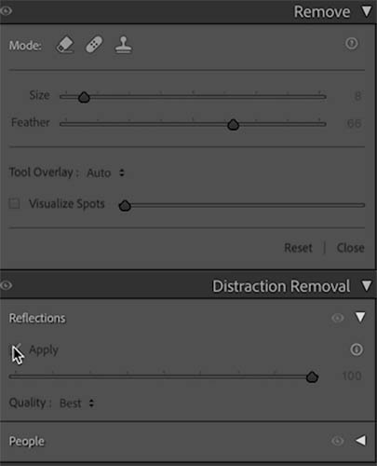
Task: Toggle the Distraction Removal panel eye icon
Action: 6,285
